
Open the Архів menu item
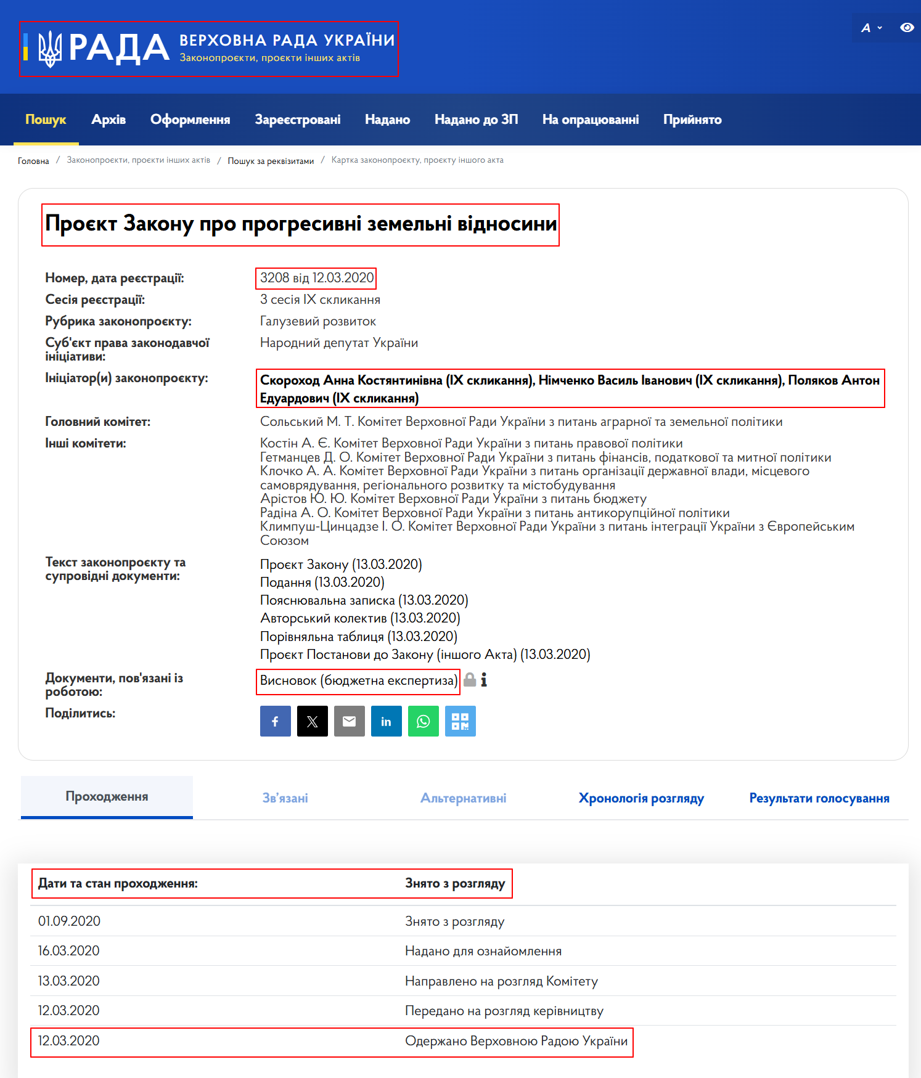108,120
